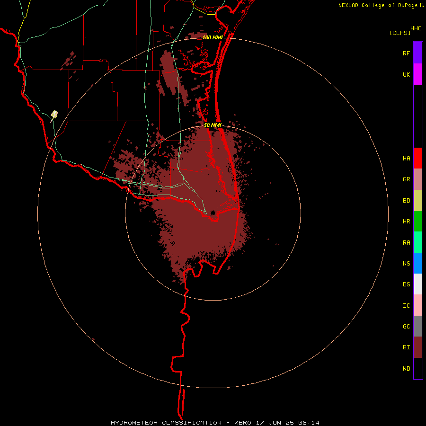
Task: Click the KBRO radar site identifier
Action: point(243,423)
